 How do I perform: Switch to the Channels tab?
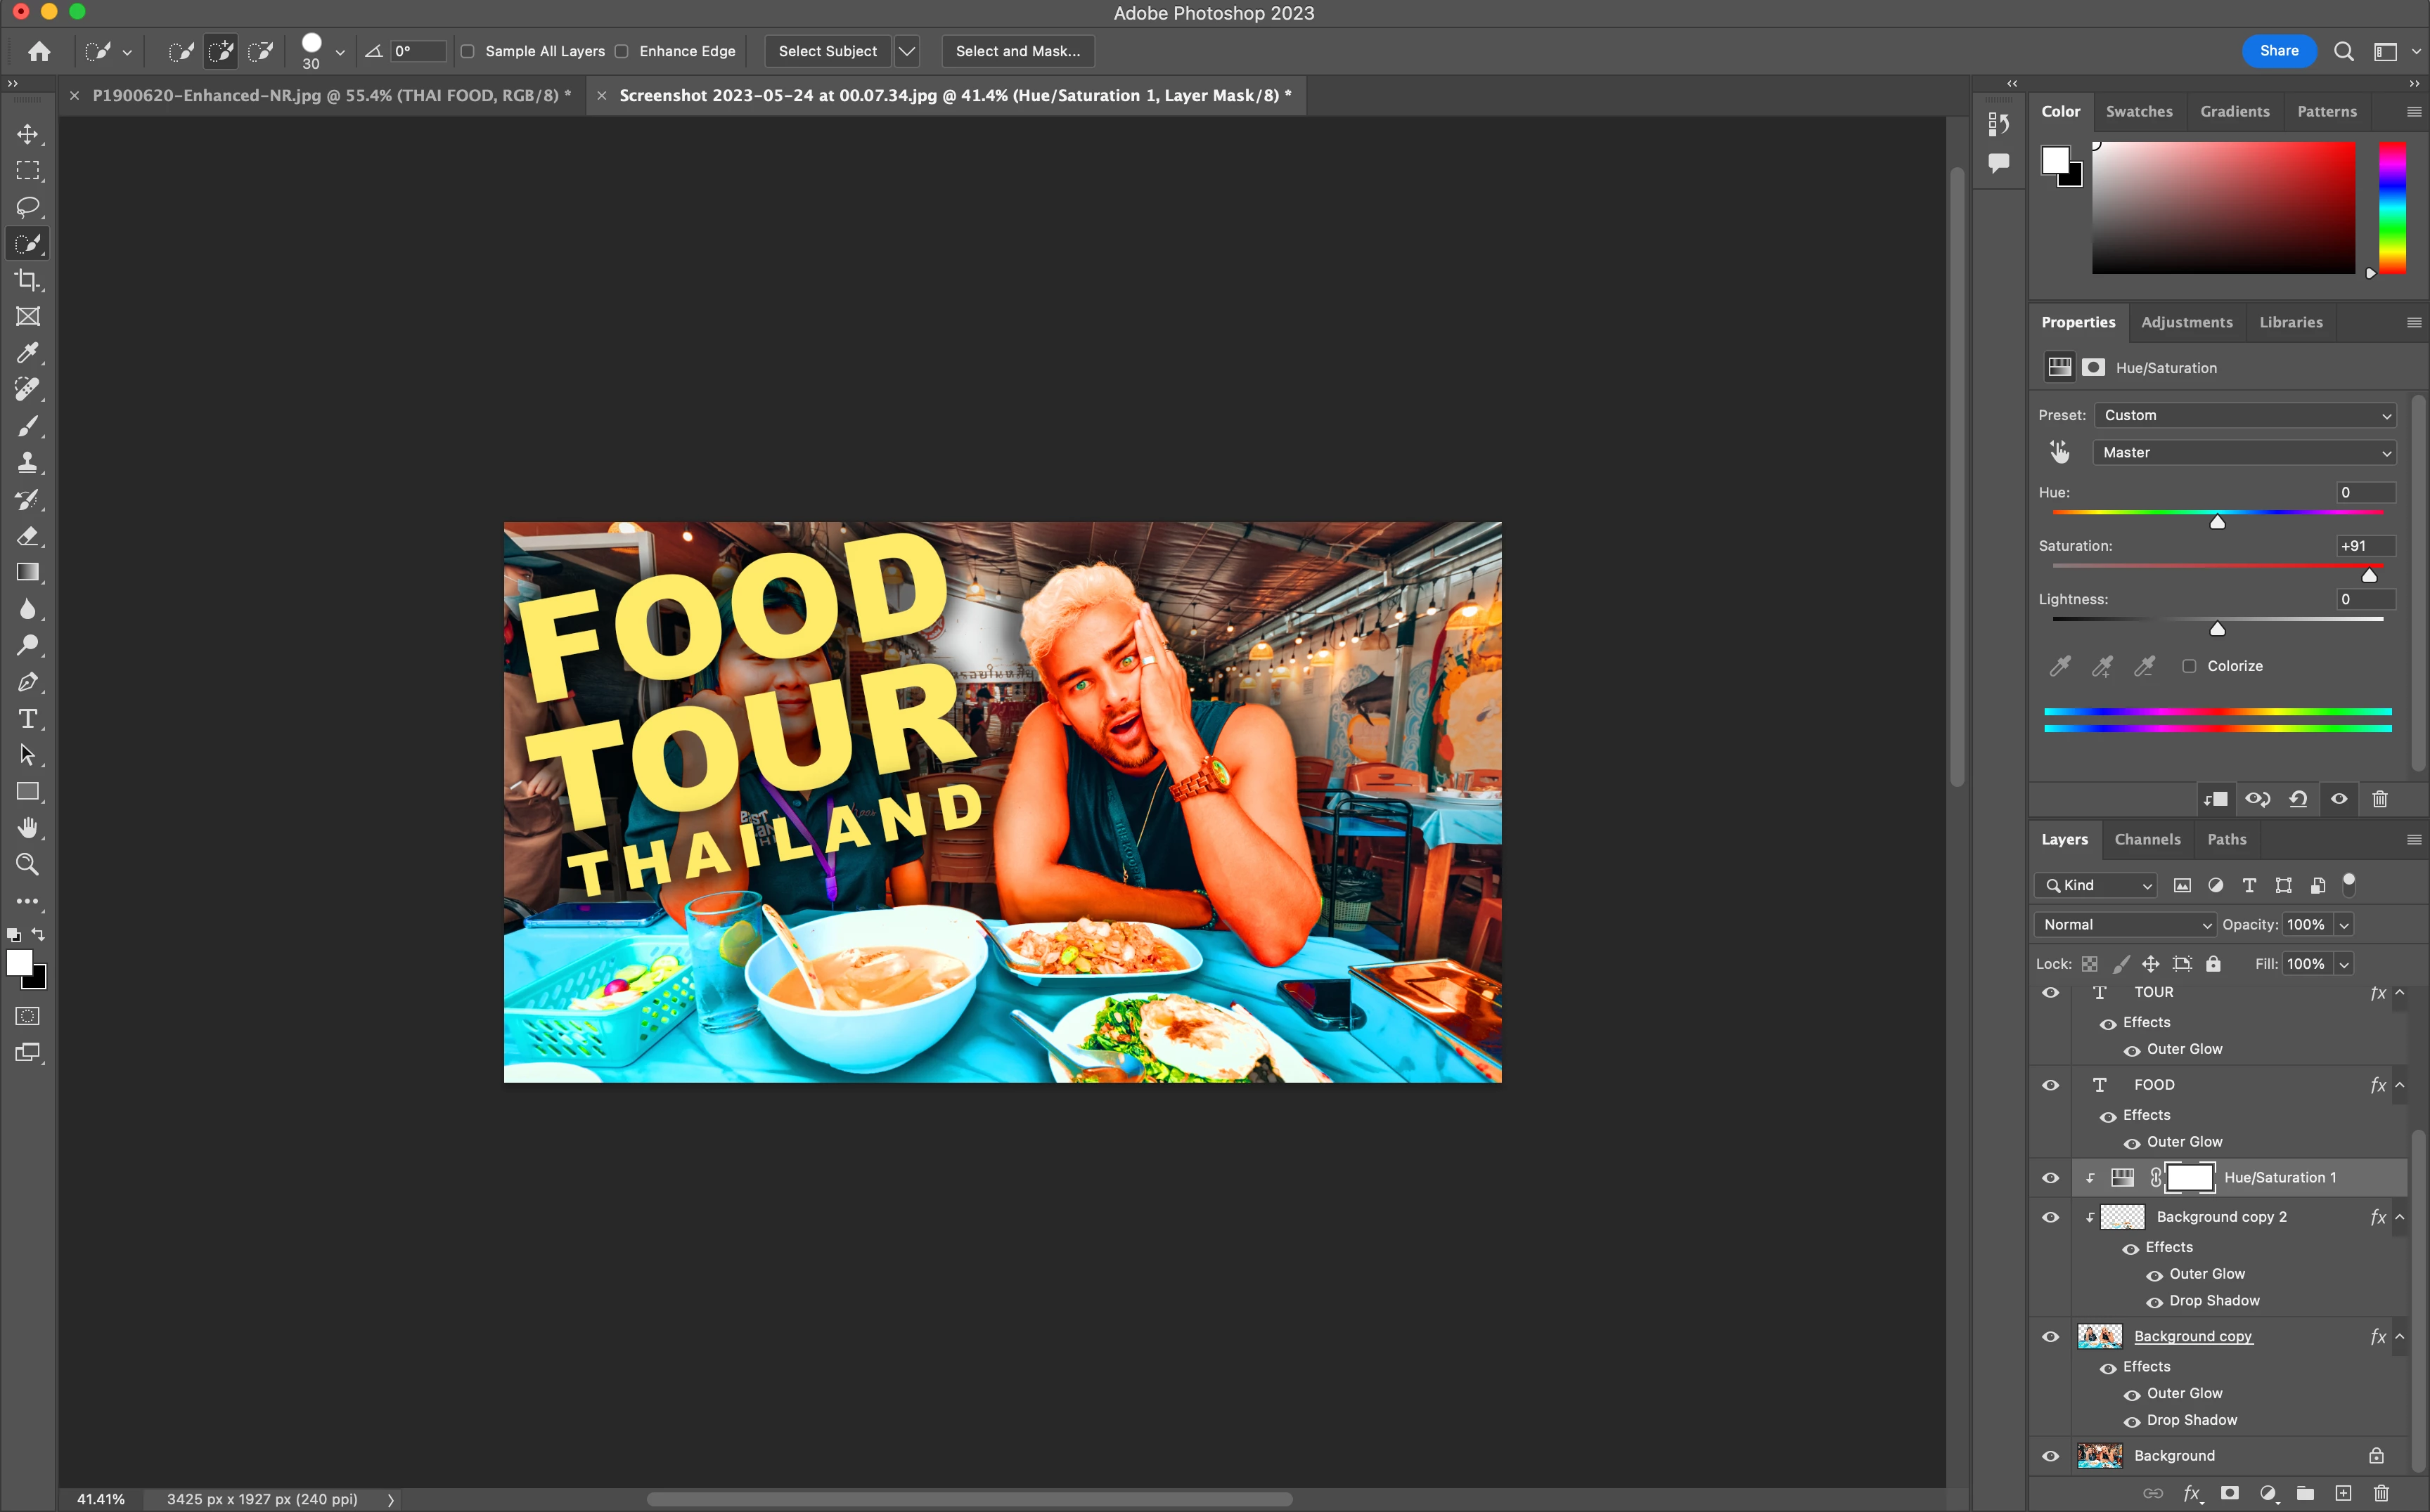click(x=2147, y=839)
